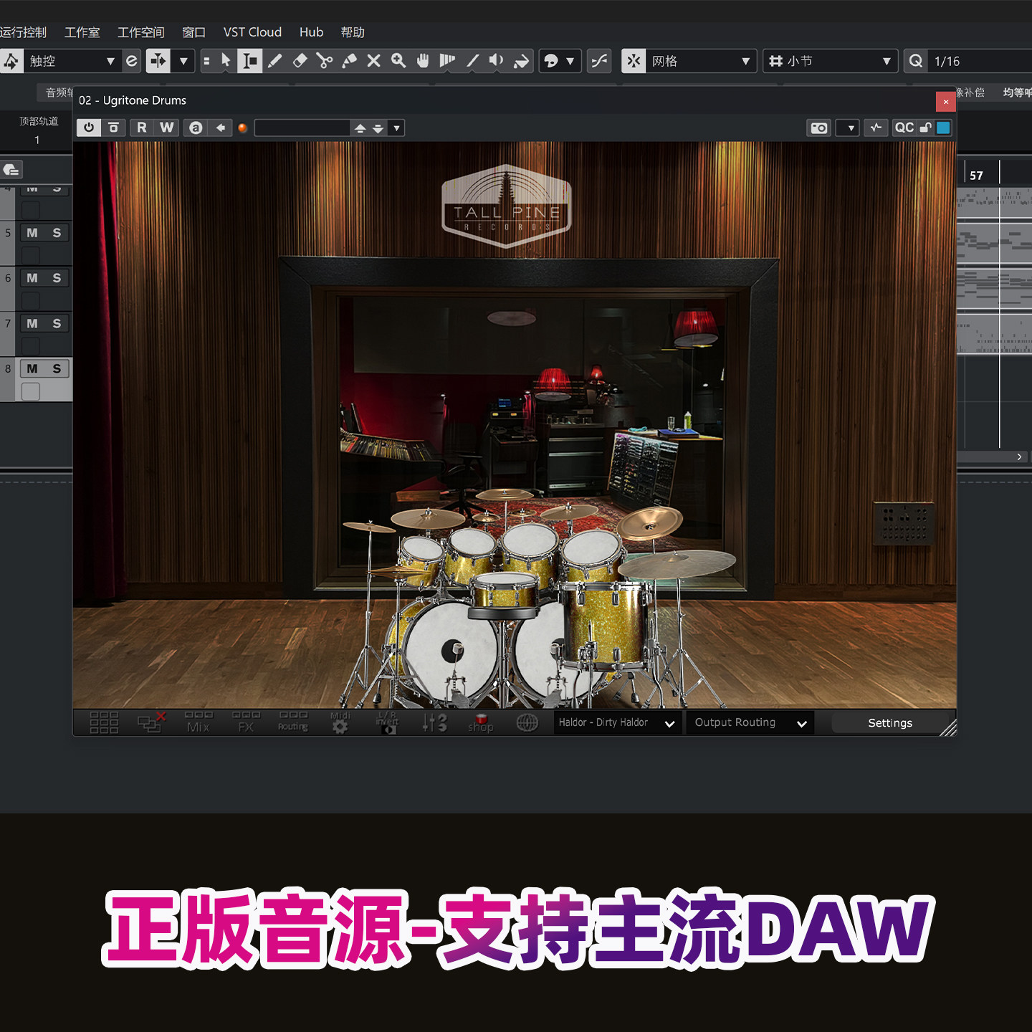The width and height of the screenshot is (1032, 1032).
Task: Click the plugin preset name field
Action: (x=302, y=128)
